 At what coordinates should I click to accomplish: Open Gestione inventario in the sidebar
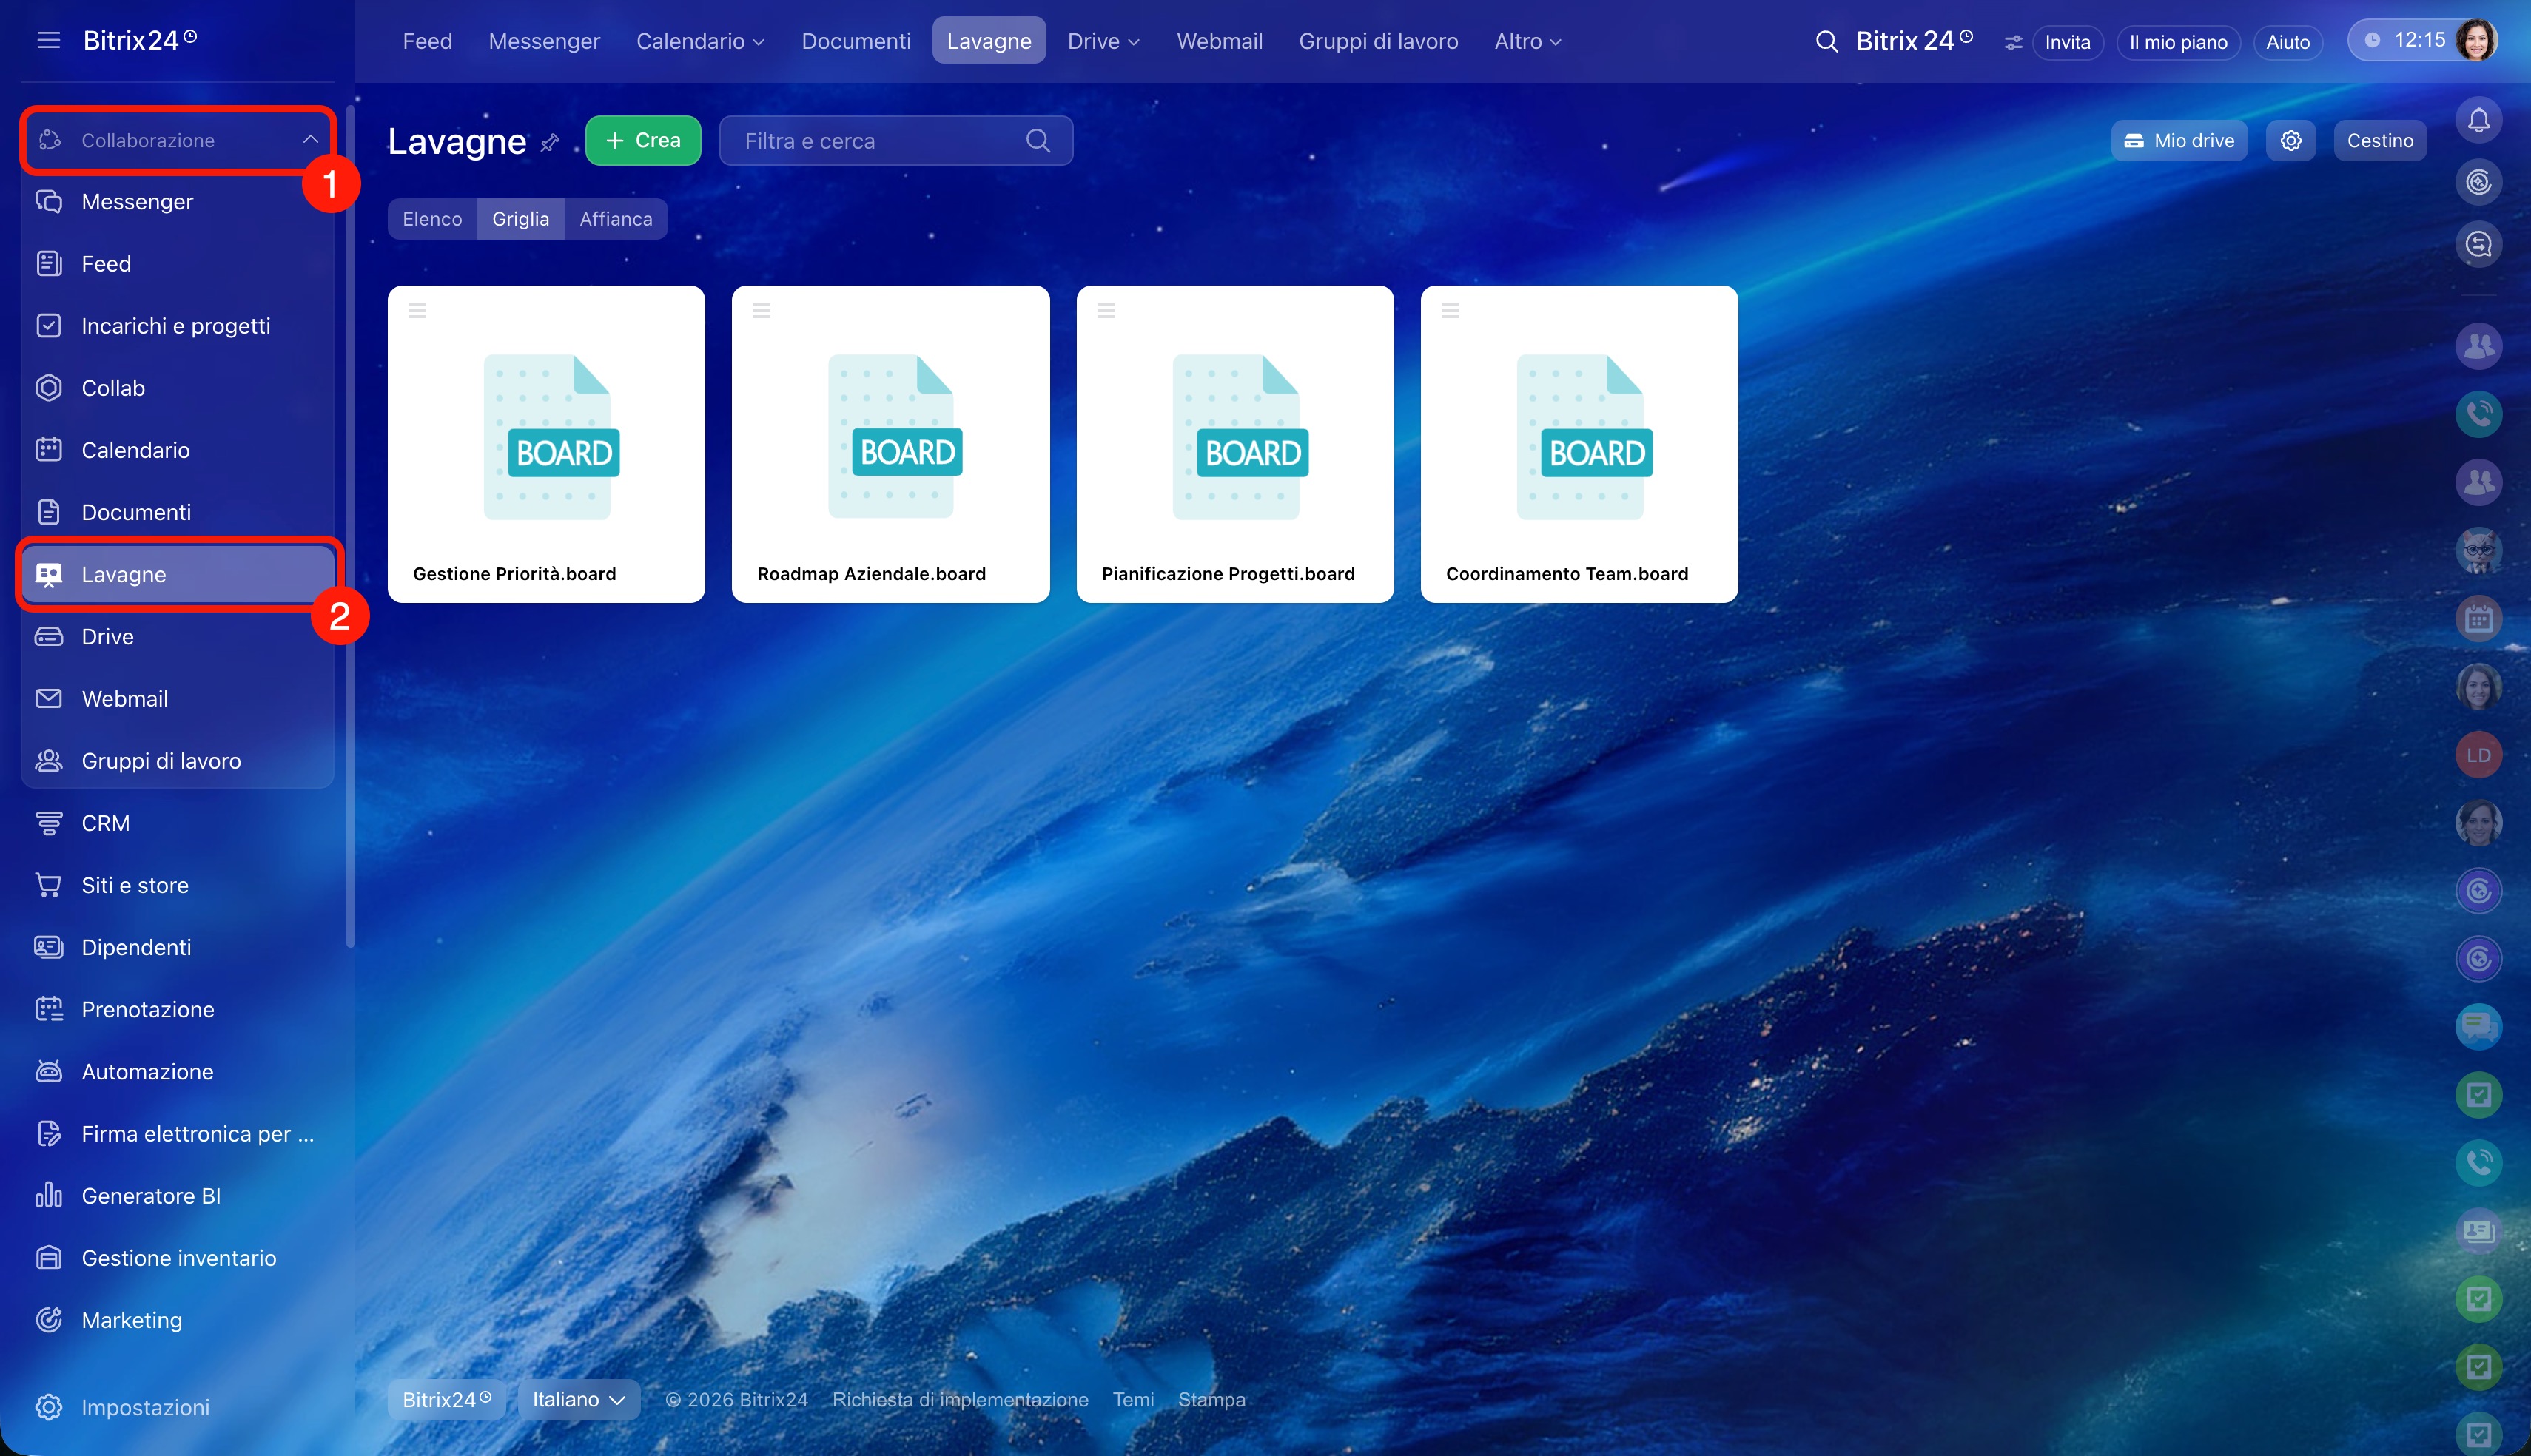[178, 1258]
